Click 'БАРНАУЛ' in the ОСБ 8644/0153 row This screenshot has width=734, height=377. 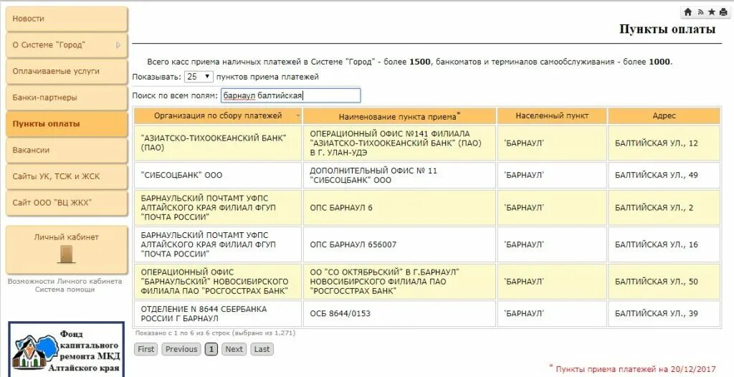[x=552, y=314]
